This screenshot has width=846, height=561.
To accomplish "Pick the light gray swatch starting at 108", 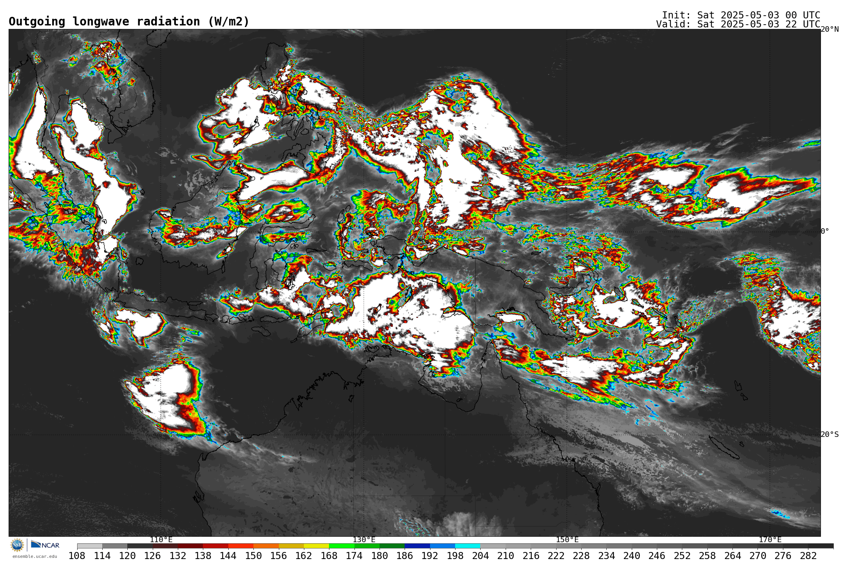I will pos(90,546).
